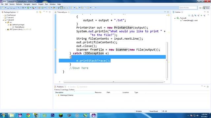
Task: Open the External Tools dropdown arrow
Action: point(35,8)
